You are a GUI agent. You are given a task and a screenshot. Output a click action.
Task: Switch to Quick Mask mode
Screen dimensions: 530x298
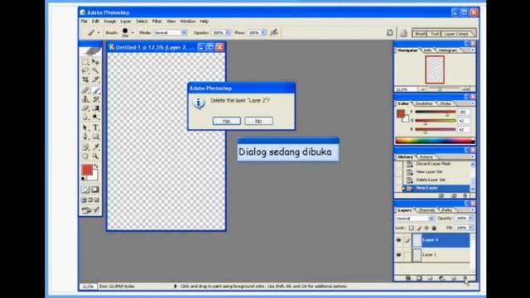pyautogui.click(x=96, y=190)
